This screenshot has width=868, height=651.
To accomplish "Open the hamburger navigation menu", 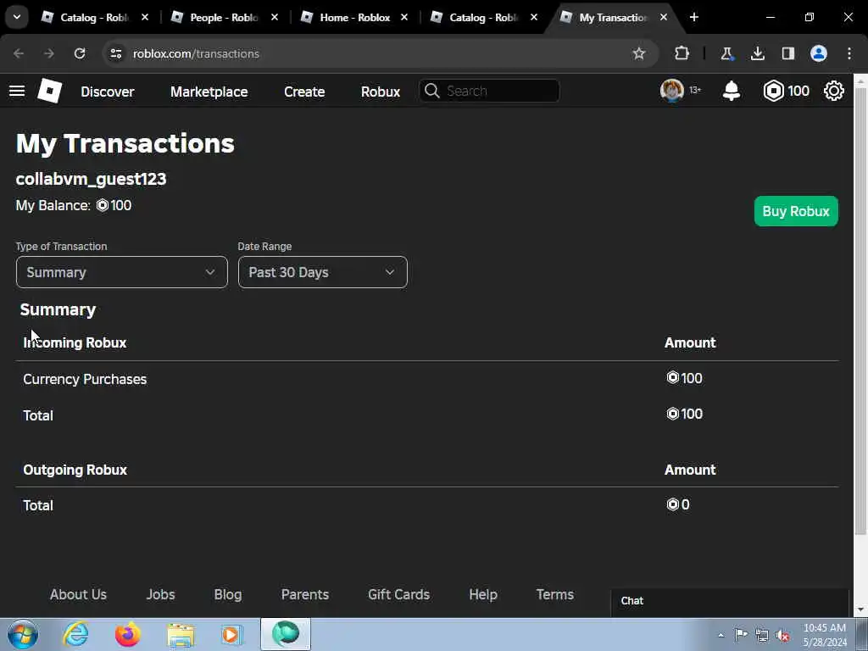I will tap(17, 91).
